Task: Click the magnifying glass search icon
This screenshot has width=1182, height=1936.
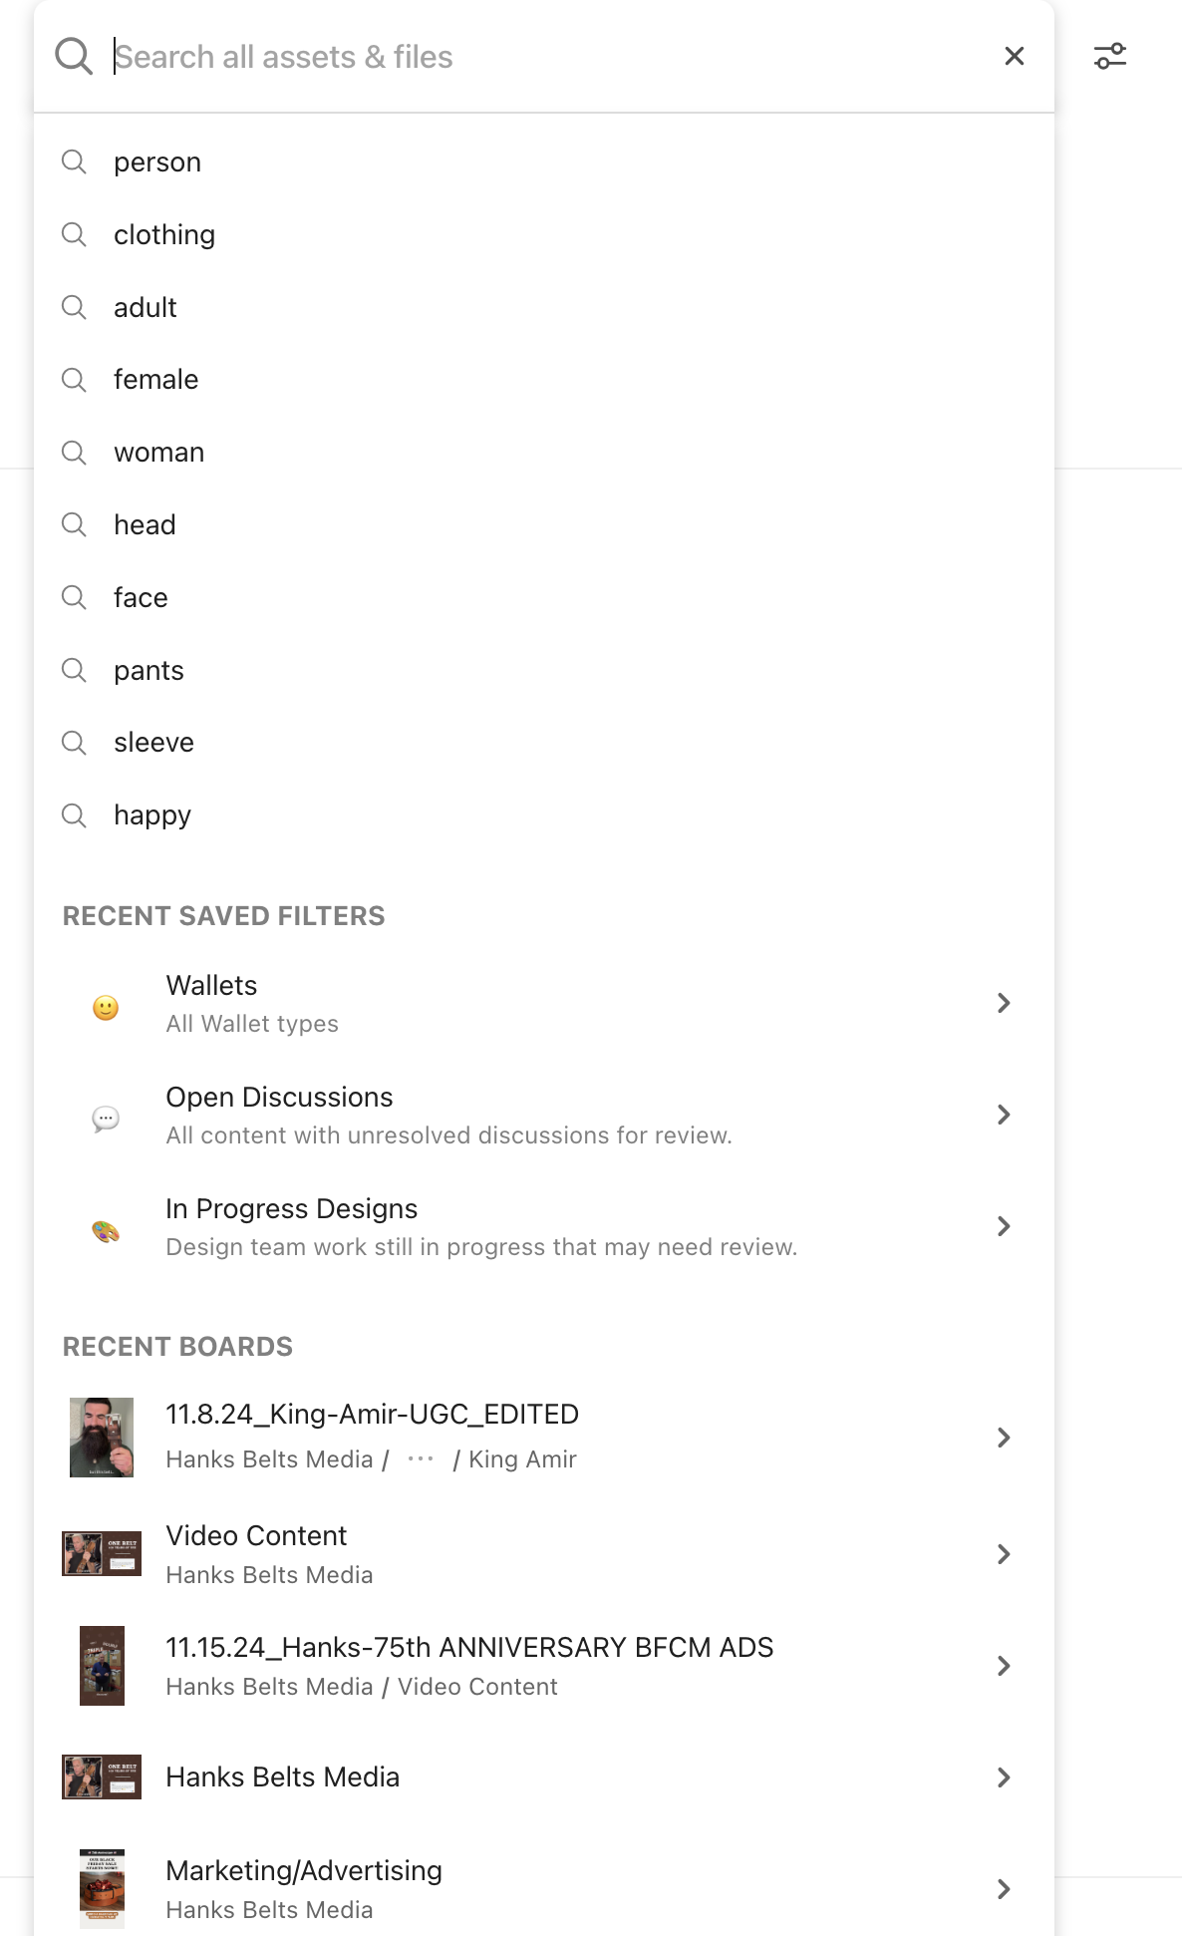Action: point(73,56)
